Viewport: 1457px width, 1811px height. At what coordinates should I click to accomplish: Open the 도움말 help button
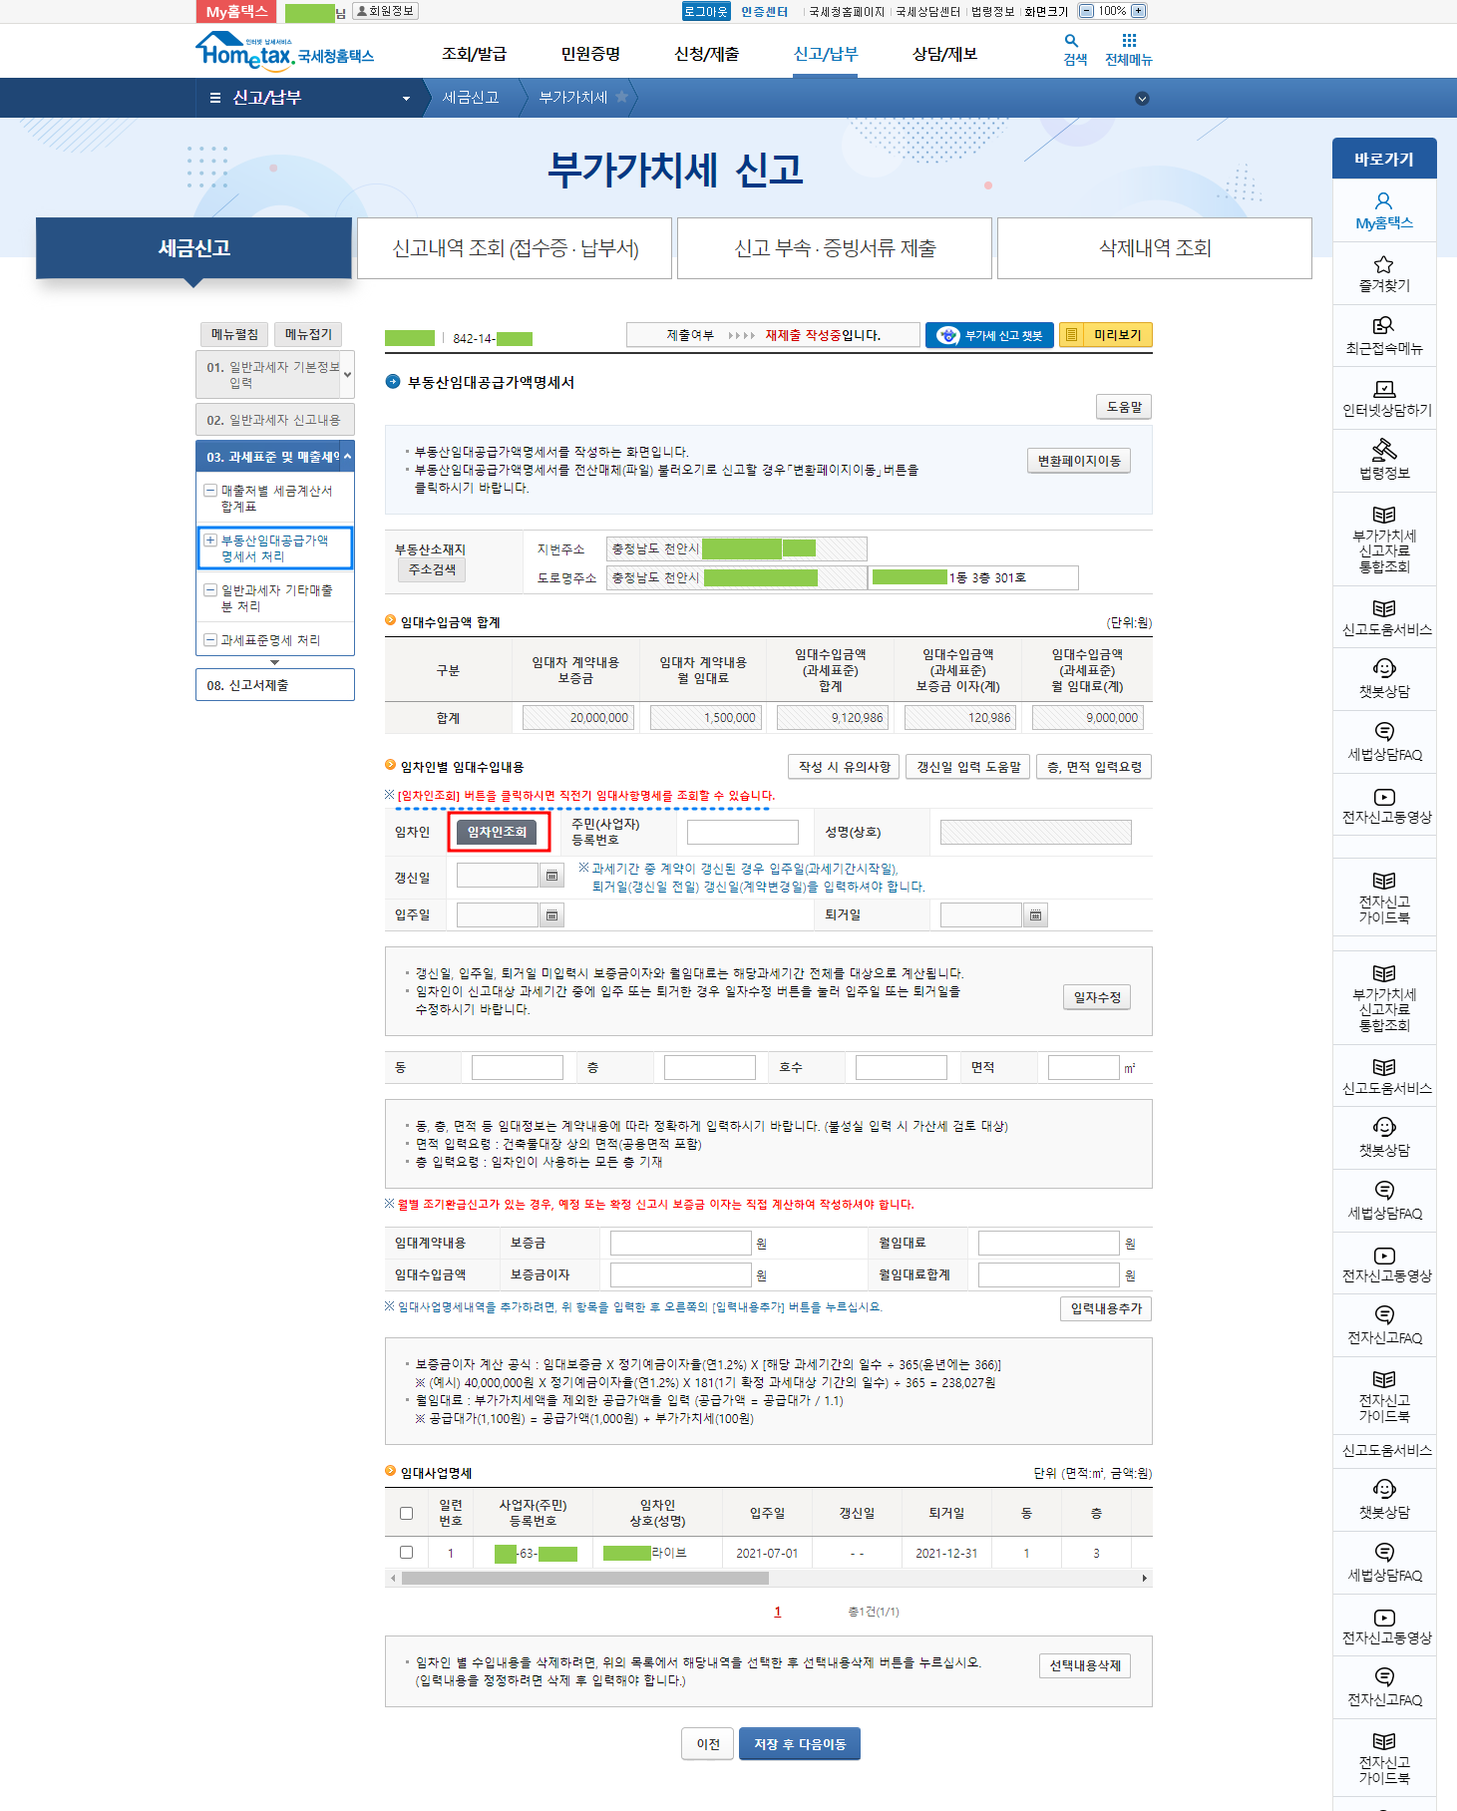coord(1124,407)
